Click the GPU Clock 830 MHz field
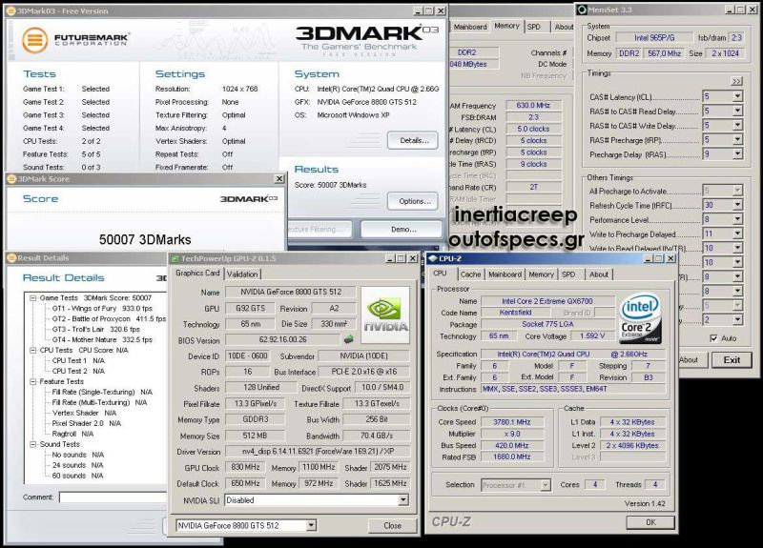763x548 pixels. [x=245, y=467]
